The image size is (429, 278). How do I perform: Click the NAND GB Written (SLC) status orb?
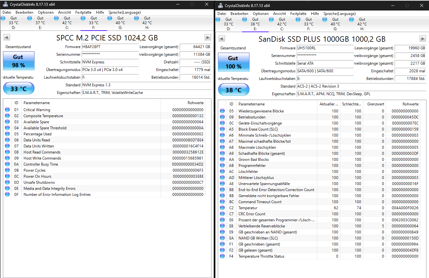click(222, 238)
